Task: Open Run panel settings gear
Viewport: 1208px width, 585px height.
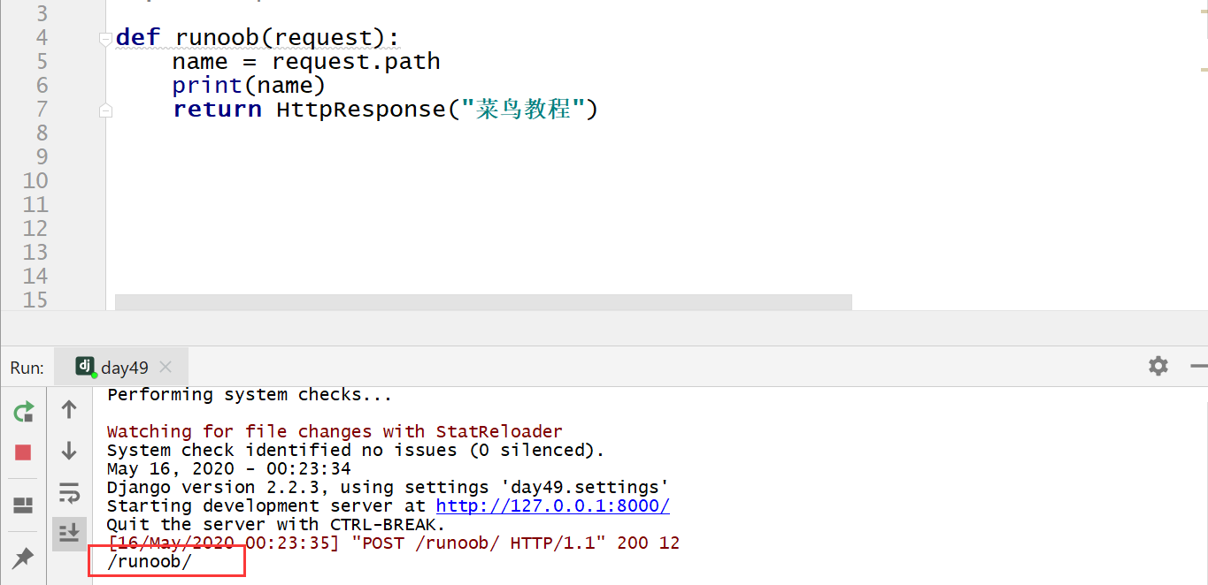Action: tap(1158, 366)
